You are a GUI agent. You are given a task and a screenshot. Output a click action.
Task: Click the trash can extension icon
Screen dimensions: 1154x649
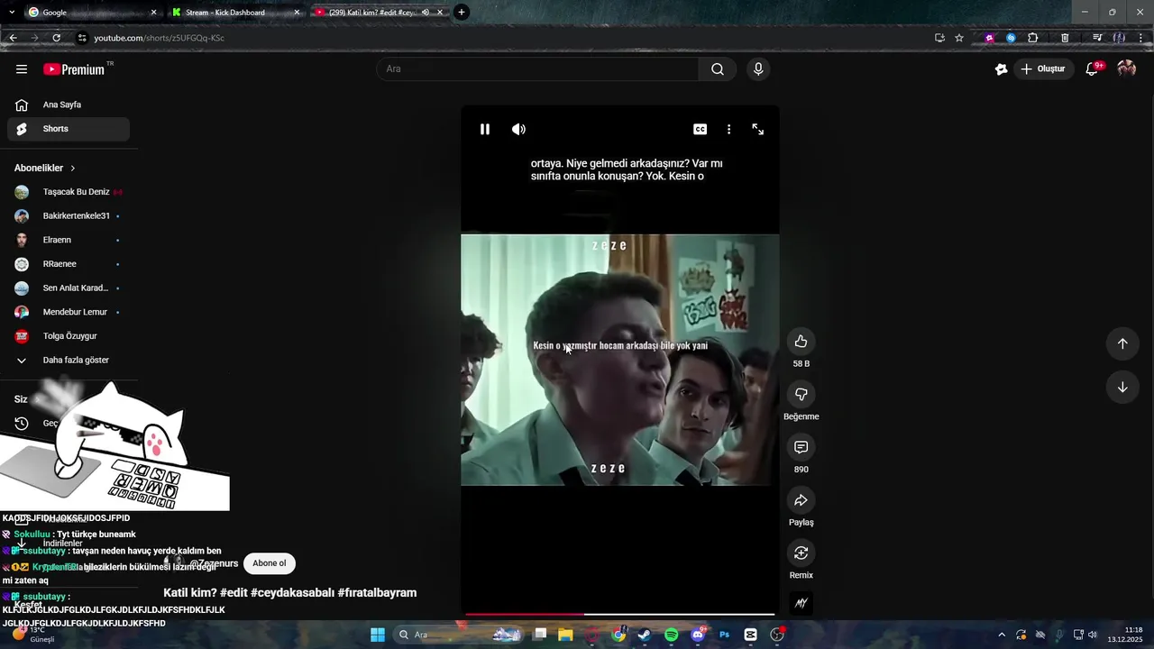tap(1065, 38)
